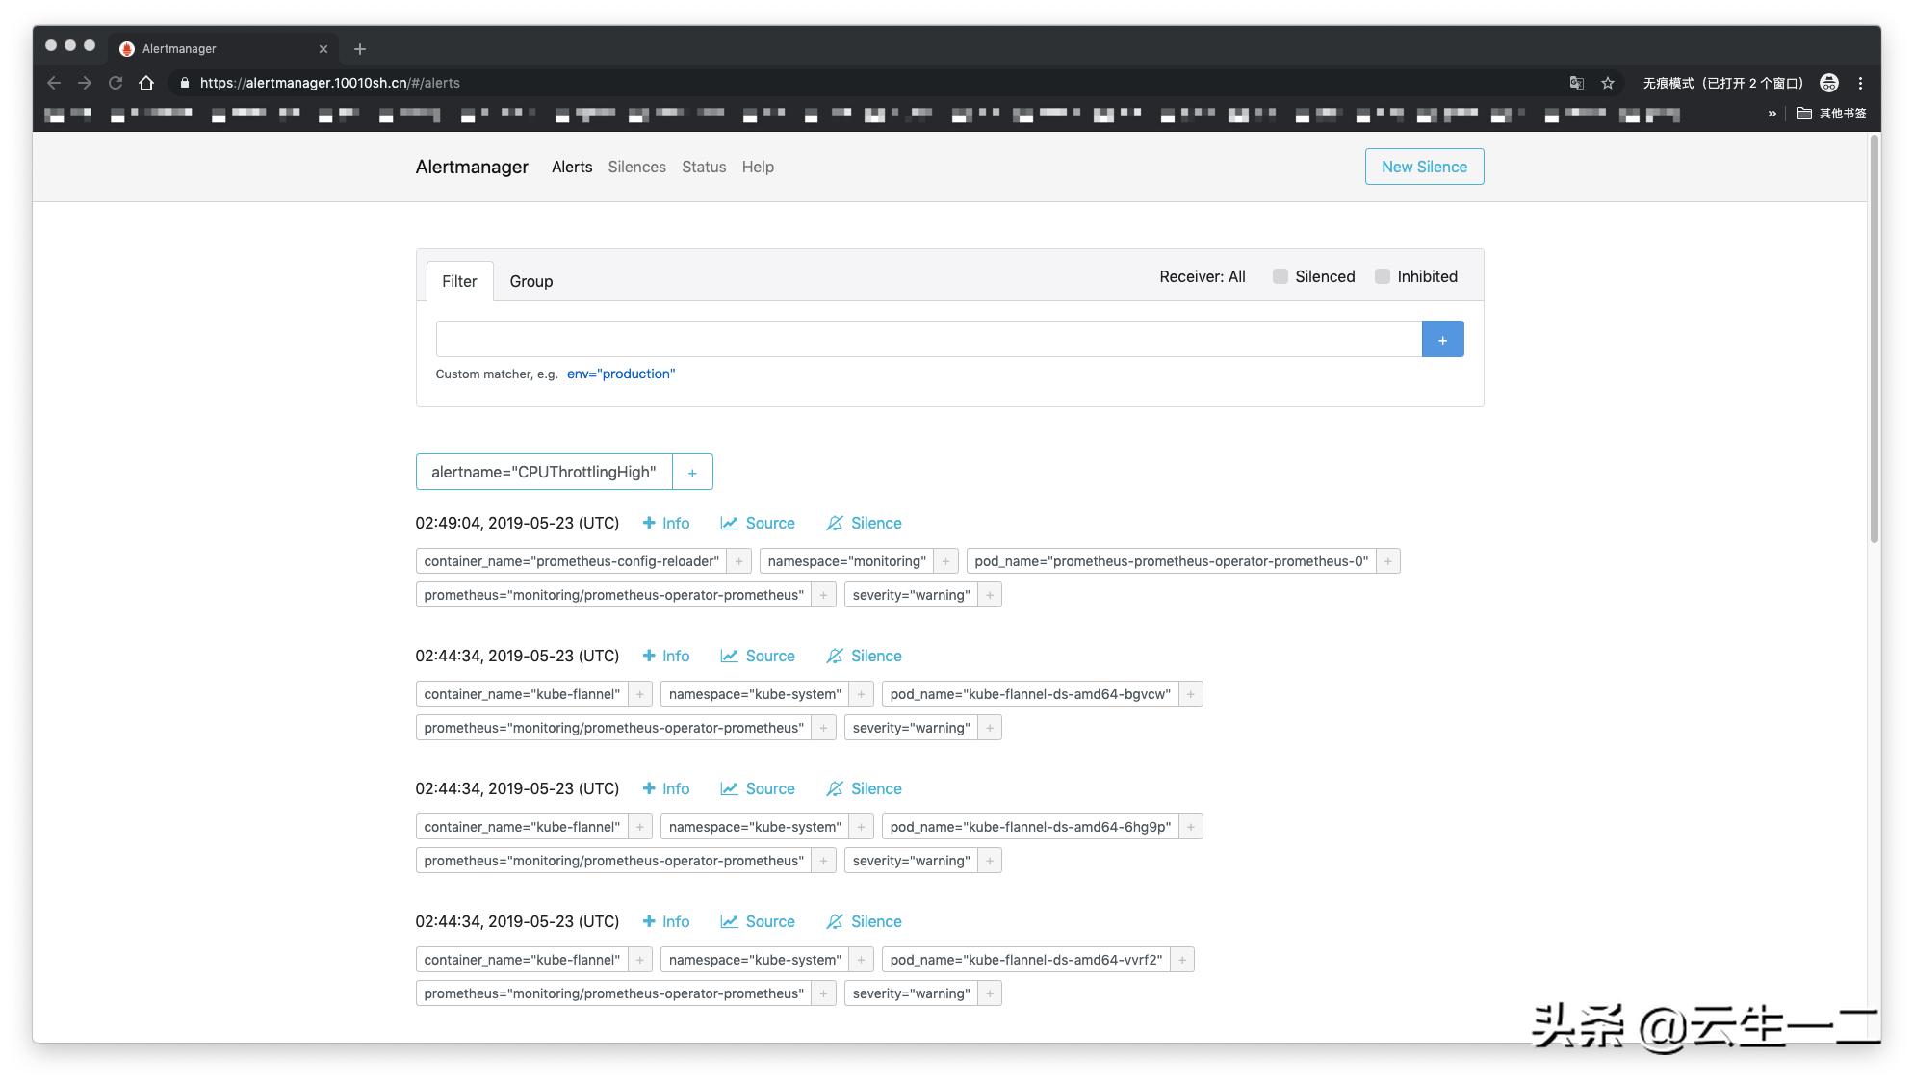Click the blue plus to add a matcher
The width and height of the screenshot is (1914, 1083).
point(1441,338)
